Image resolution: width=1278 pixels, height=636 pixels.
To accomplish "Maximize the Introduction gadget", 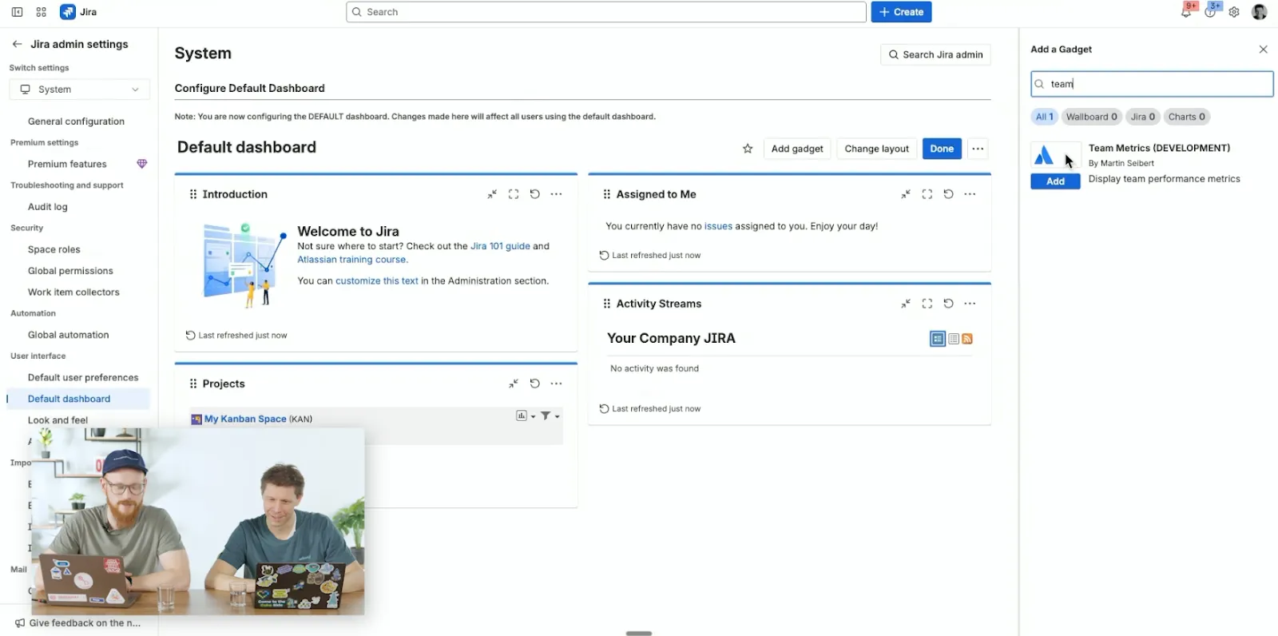I will pyautogui.click(x=514, y=194).
